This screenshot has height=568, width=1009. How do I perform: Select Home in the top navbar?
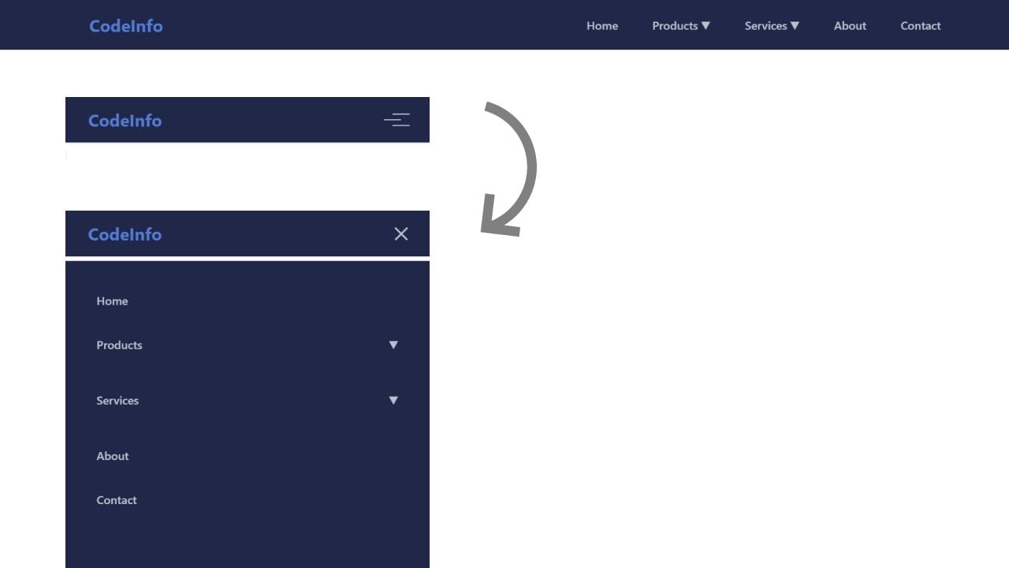click(x=602, y=25)
